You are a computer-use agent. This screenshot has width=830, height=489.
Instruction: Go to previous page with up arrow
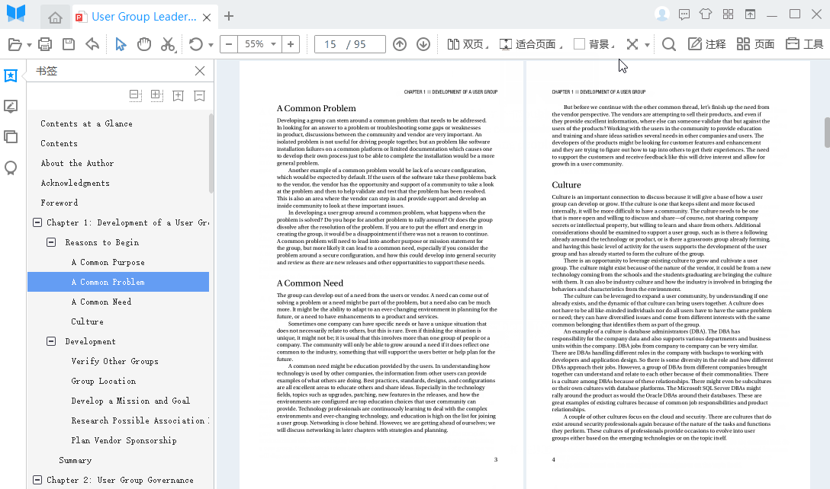[x=400, y=44]
